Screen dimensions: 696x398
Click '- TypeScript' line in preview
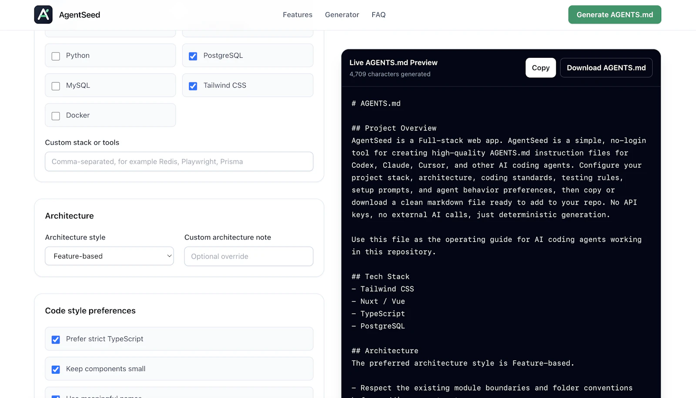click(378, 314)
